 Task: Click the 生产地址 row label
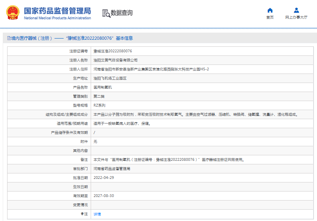click(x=80, y=78)
